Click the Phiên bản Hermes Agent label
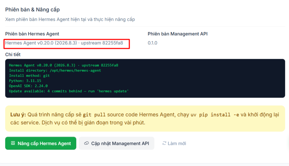This screenshot has width=289, height=166. (x=32, y=34)
